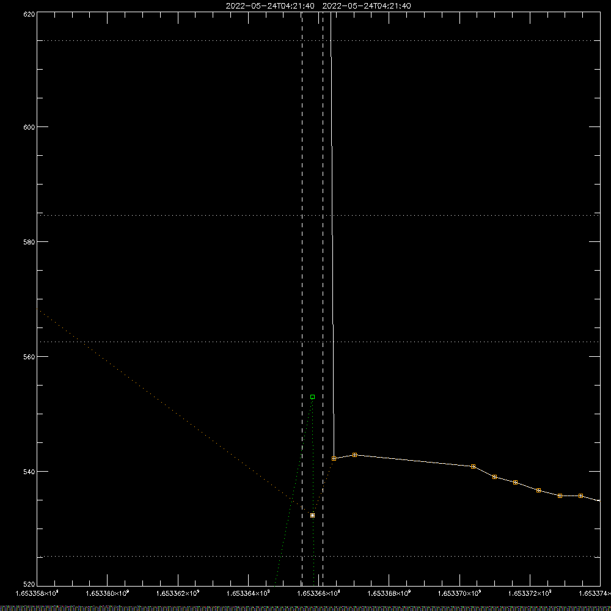Click x-axis label 1.653360×10⁹
This screenshot has width=611, height=611.
[107, 593]
